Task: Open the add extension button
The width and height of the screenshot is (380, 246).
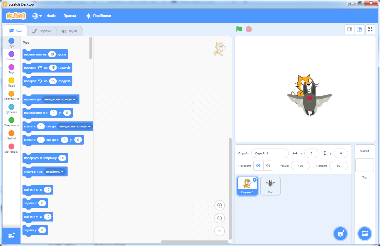Action: click(x=11, y=235)
